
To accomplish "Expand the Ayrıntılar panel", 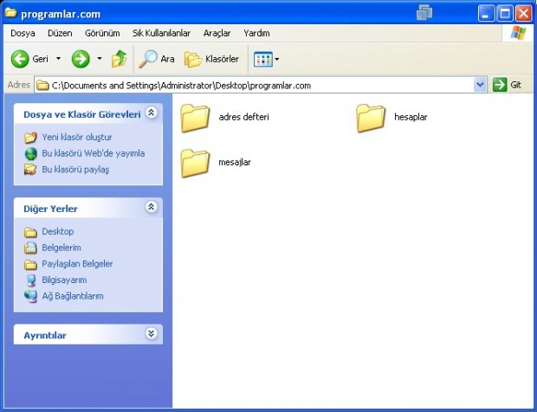I will point(151,333).
